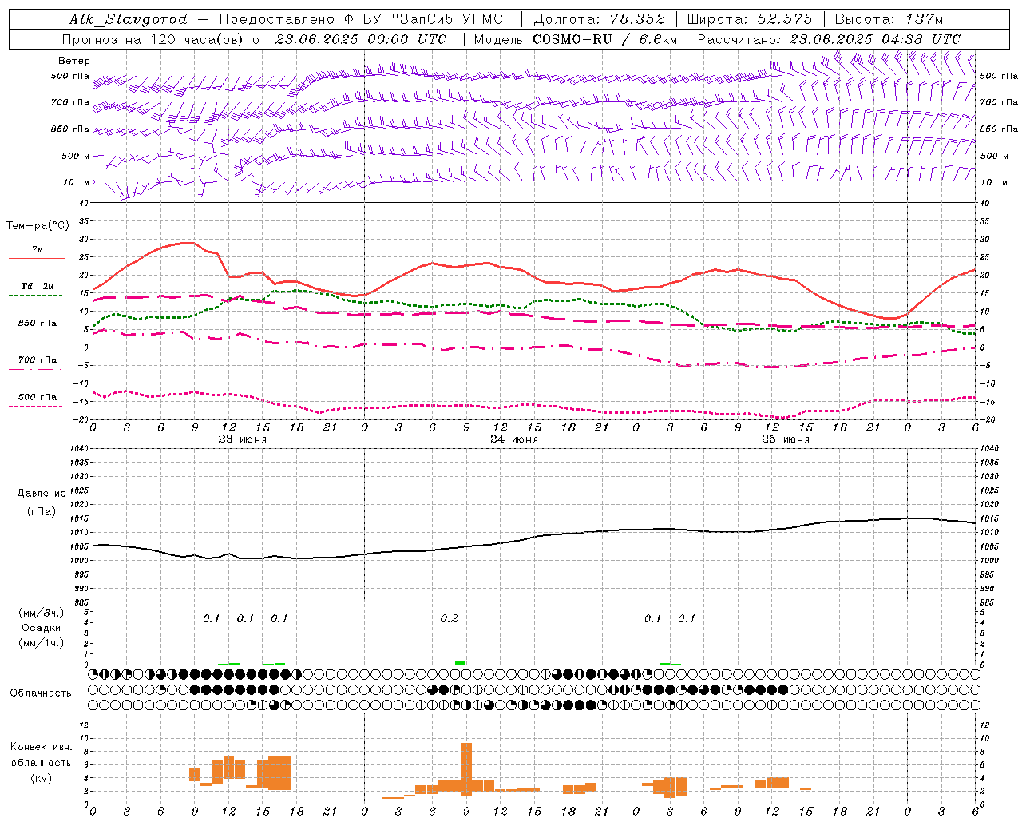Click the solid red legend line under '2м'
Screen dimensions: 1022x818
pyautogui.click(x=37, y=259)
